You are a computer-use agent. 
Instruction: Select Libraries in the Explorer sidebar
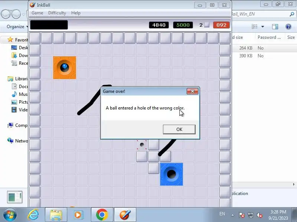point(17,79)
